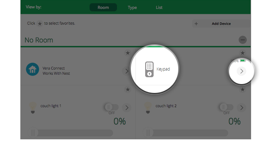
Task: Click the 'Vera Connect Works With Nest' label
Action: pyautogui.click(x=56, y=71)
